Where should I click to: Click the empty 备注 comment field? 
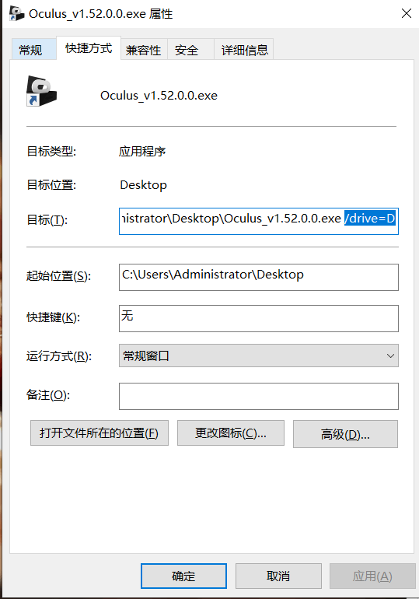259,396
